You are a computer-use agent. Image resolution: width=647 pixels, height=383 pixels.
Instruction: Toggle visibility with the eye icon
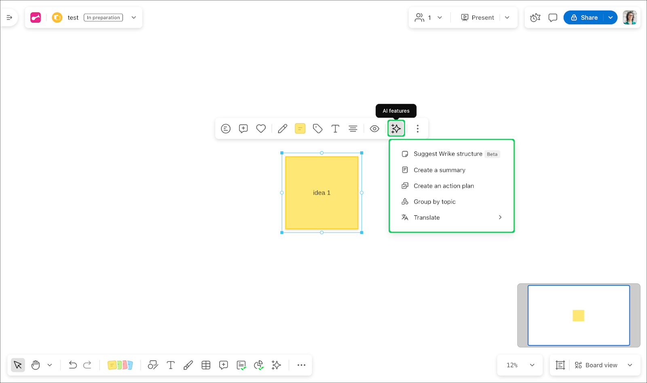coord(374,128)
